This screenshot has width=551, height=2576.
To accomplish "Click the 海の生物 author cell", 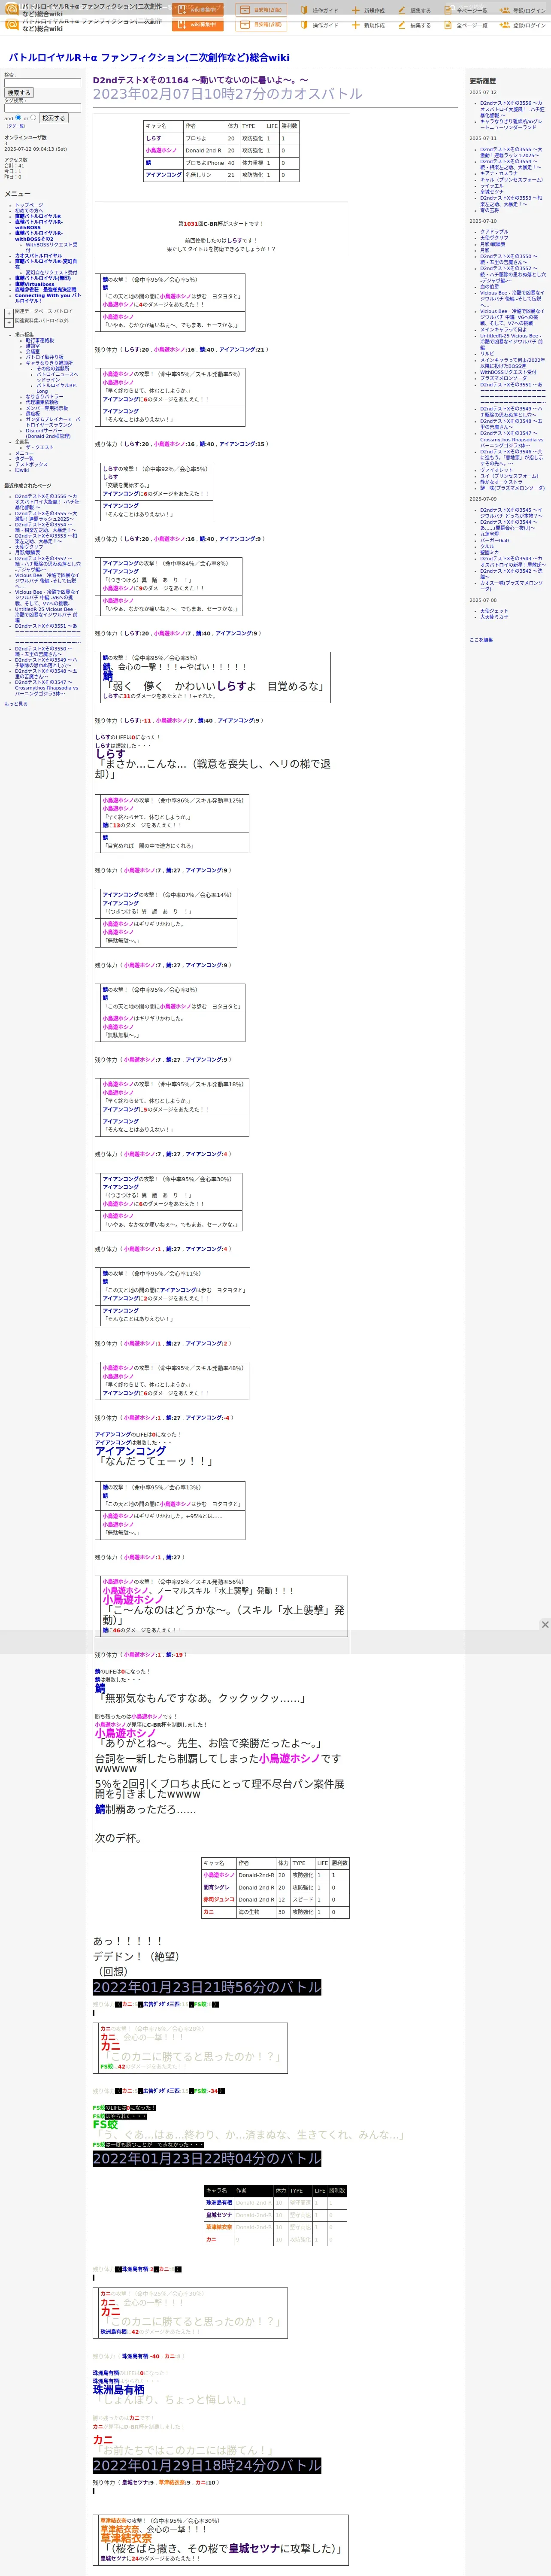I will tap(256, 1911).
